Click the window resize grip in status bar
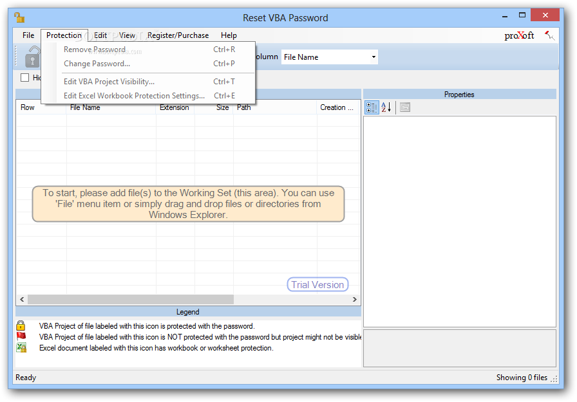The image size is (577, 402). coord(554,379)
